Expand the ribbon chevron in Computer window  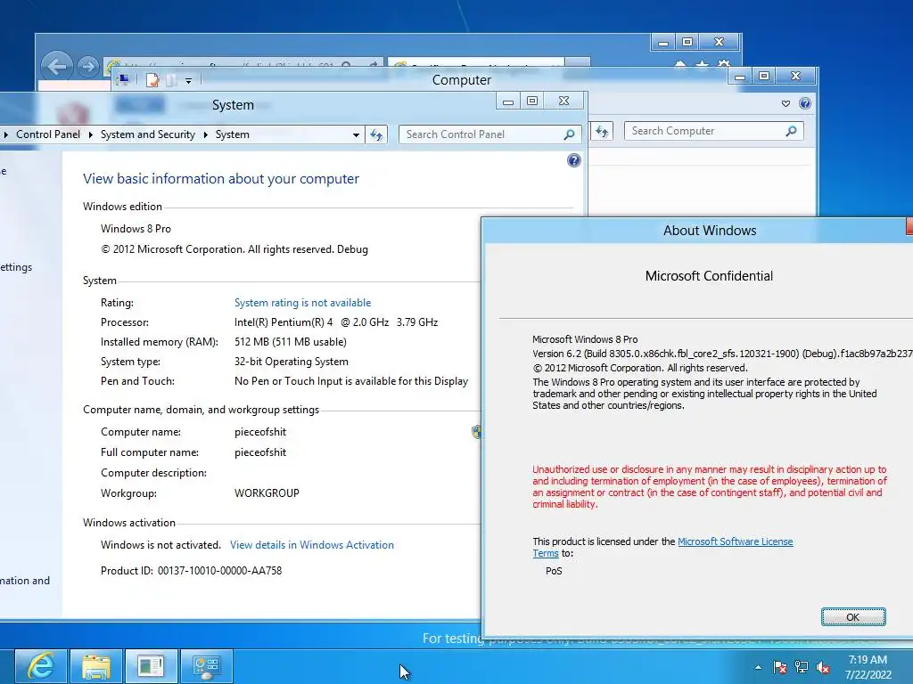(x=786, y=103)
